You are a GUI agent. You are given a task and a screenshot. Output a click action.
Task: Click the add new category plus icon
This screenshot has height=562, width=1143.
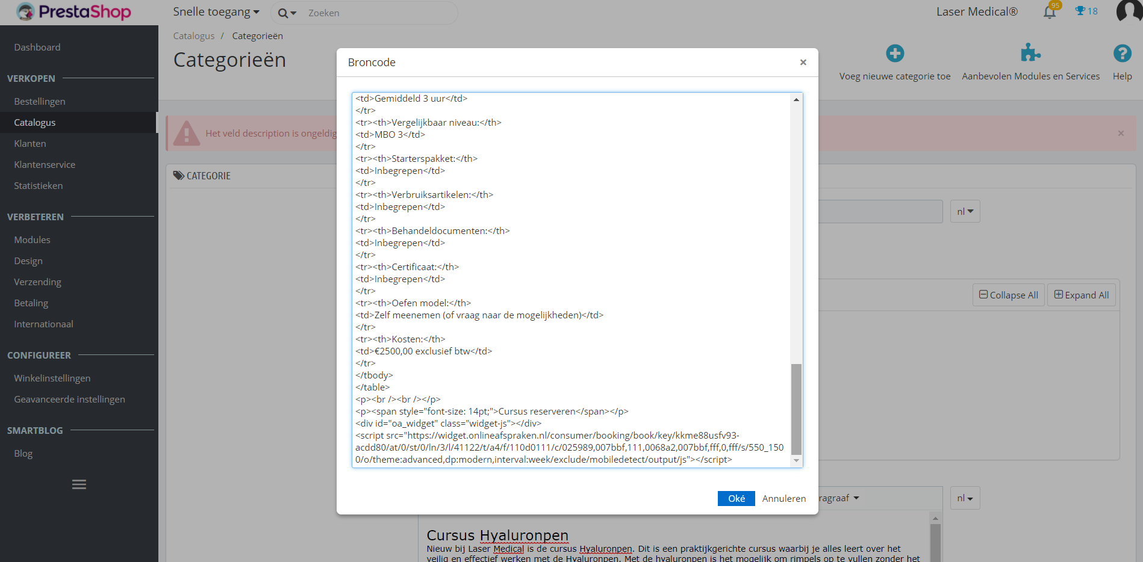click(895, 54)
